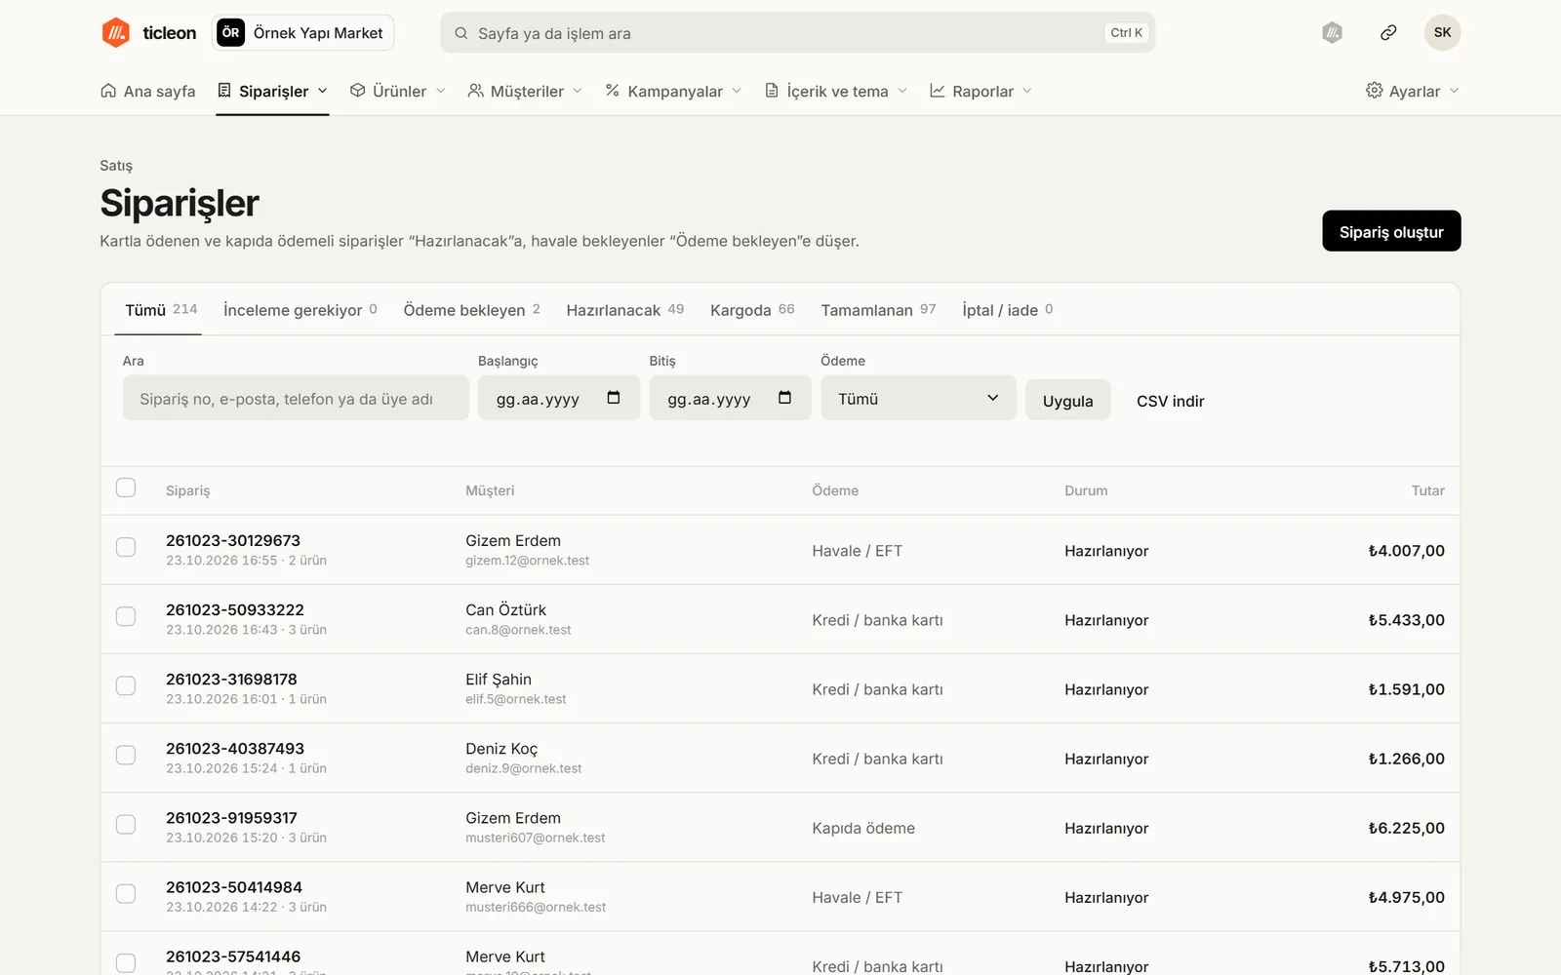The width and height of the screenshot is (1561, 975).
Task: Open calendar picker in Başlangıç field
Action: [x=614, y=398]
